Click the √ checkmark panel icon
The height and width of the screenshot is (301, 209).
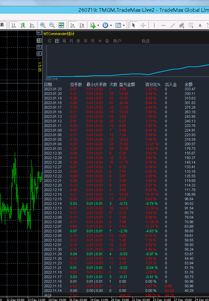pyautogui.click(x=39, y=54)
